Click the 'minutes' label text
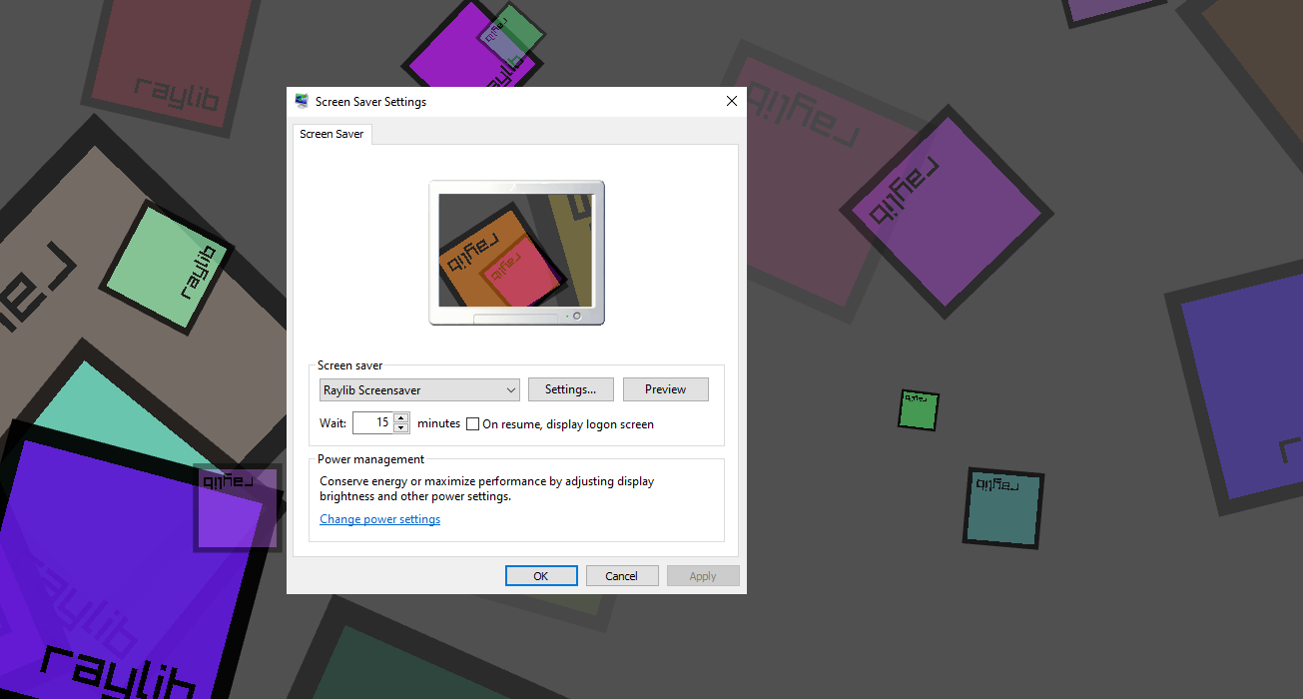The width and height of the screenshot is (1303, 699). click(x=438, y=423)
